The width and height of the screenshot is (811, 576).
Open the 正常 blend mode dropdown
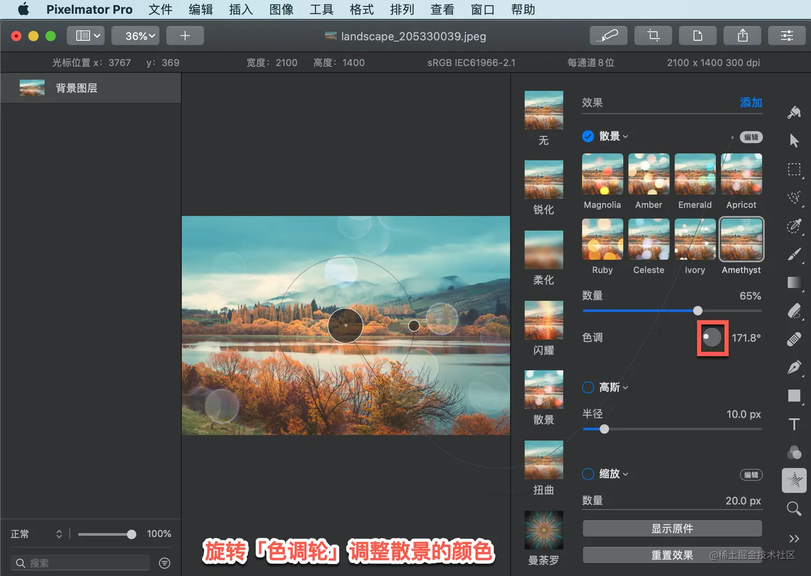coord(36,534)
